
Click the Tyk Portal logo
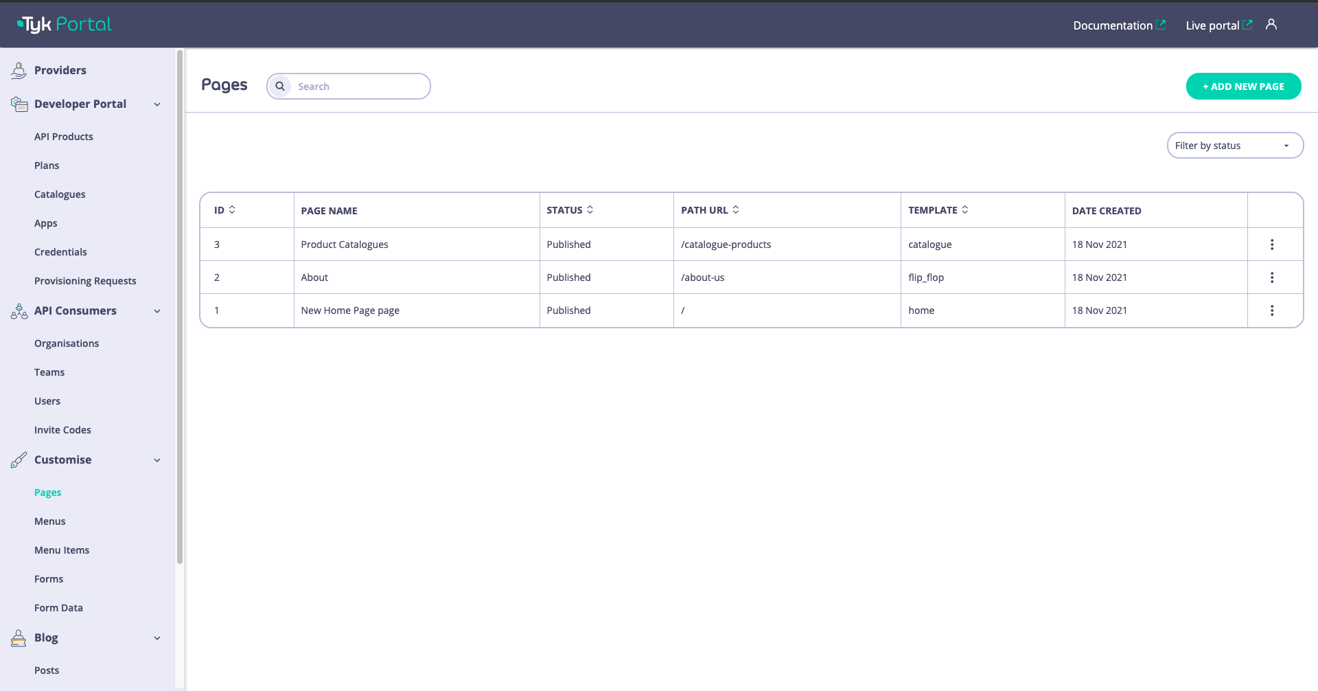(x=63, y=24)
